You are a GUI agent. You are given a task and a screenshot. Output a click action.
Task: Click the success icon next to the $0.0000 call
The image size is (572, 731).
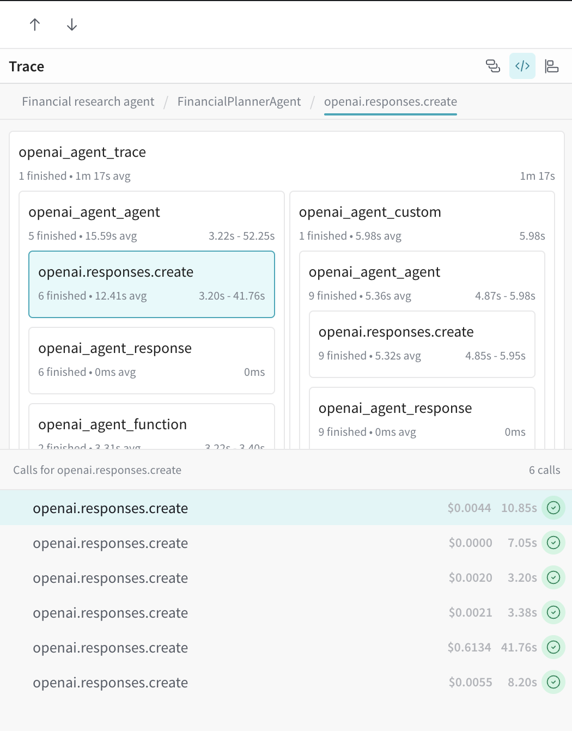tap(553, 543)
